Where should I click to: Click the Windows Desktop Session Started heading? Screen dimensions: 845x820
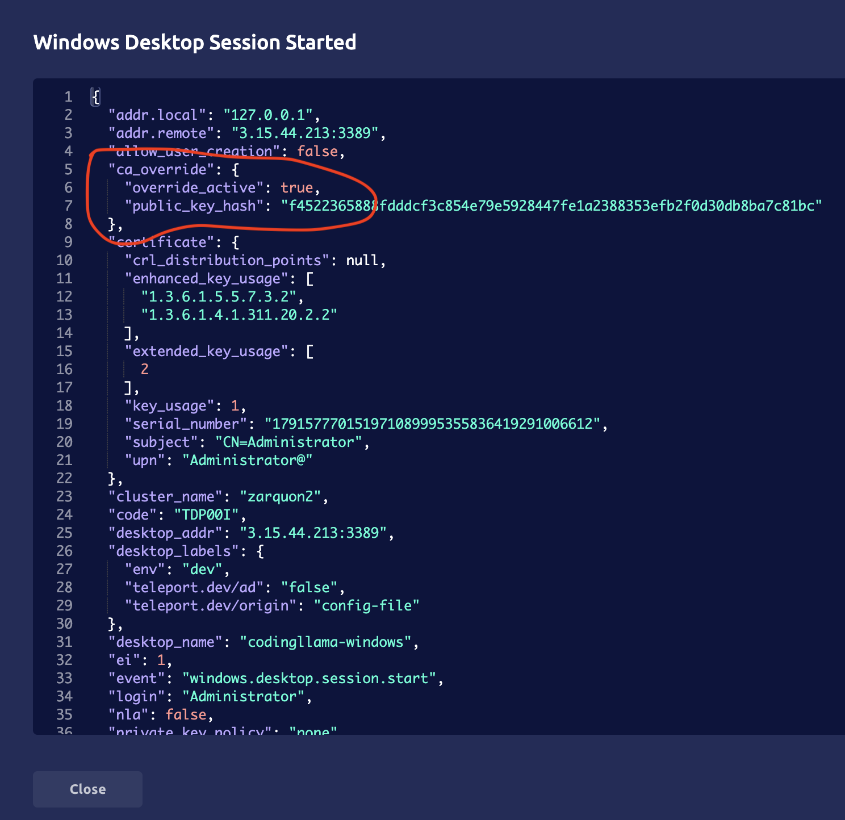(x=195, y=43)
